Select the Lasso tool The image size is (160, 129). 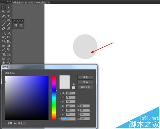pyautogui.click(x=9, y=12)
